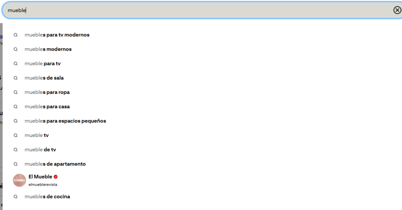402x210 pixels.
Task: Choose the 'mueble tv' suggestion
Action: click(37, 136)
